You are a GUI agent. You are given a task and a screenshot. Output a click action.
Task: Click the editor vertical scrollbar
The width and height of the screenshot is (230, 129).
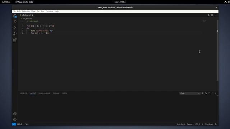click(217, 50)
